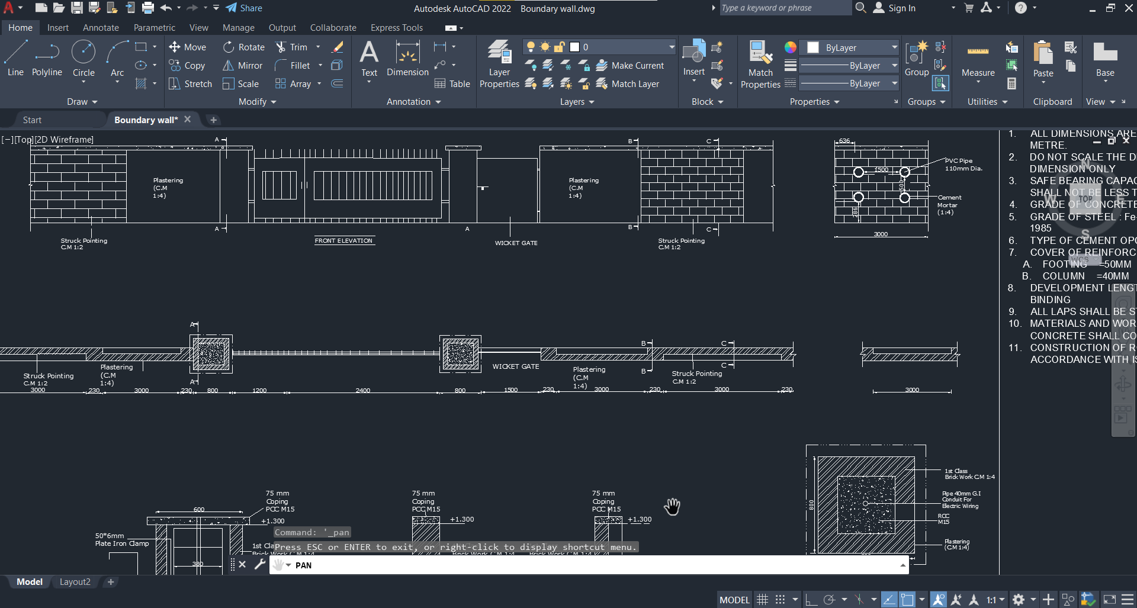Click the Match Properties tool
The width and height of the screenshot is (1137, 608).
click(x=760, y=64)
